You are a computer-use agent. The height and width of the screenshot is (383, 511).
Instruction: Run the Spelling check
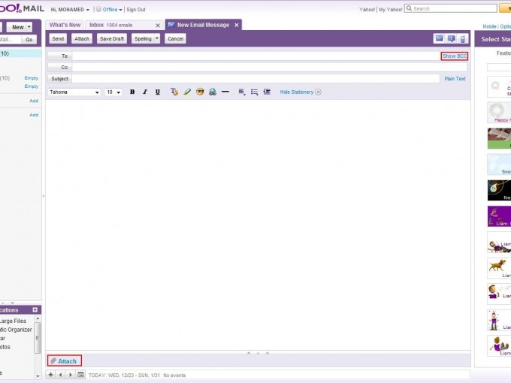[x=143, y=38]
